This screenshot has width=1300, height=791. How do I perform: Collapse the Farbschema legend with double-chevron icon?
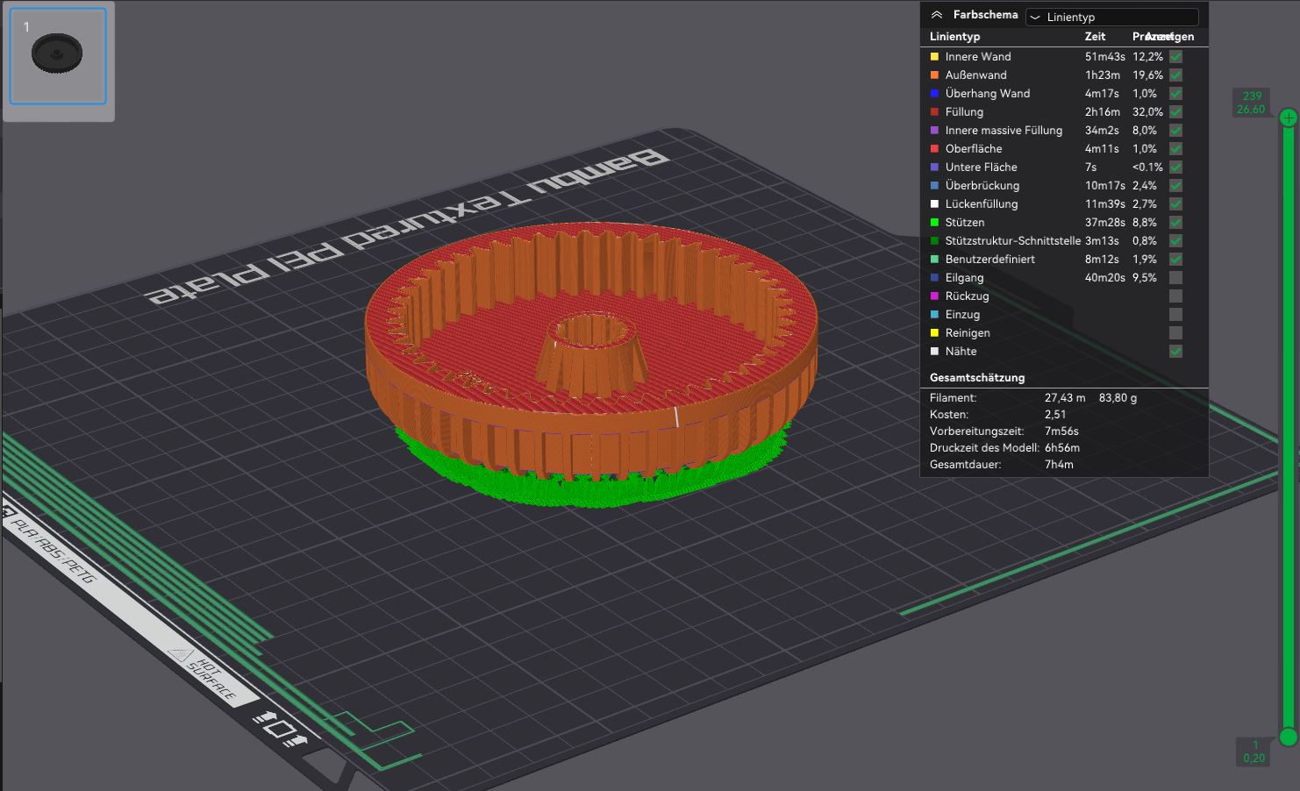pos(937,15)
